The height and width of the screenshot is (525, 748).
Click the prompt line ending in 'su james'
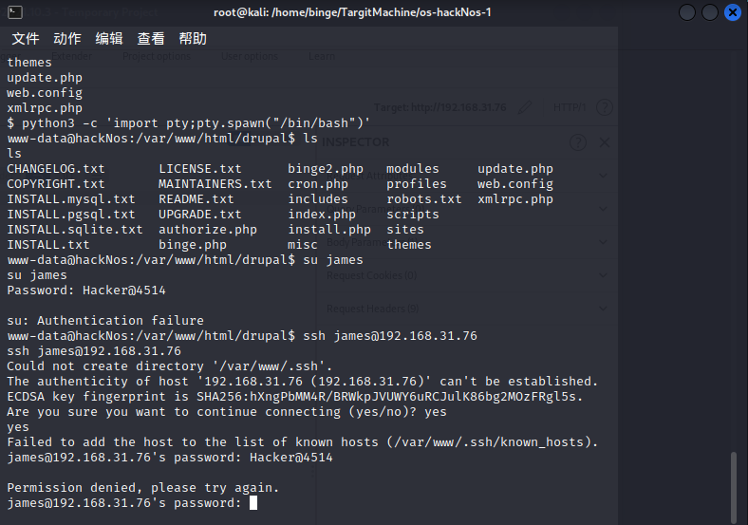[185, 260]
